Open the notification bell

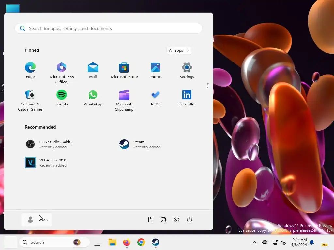coord(312,242)
